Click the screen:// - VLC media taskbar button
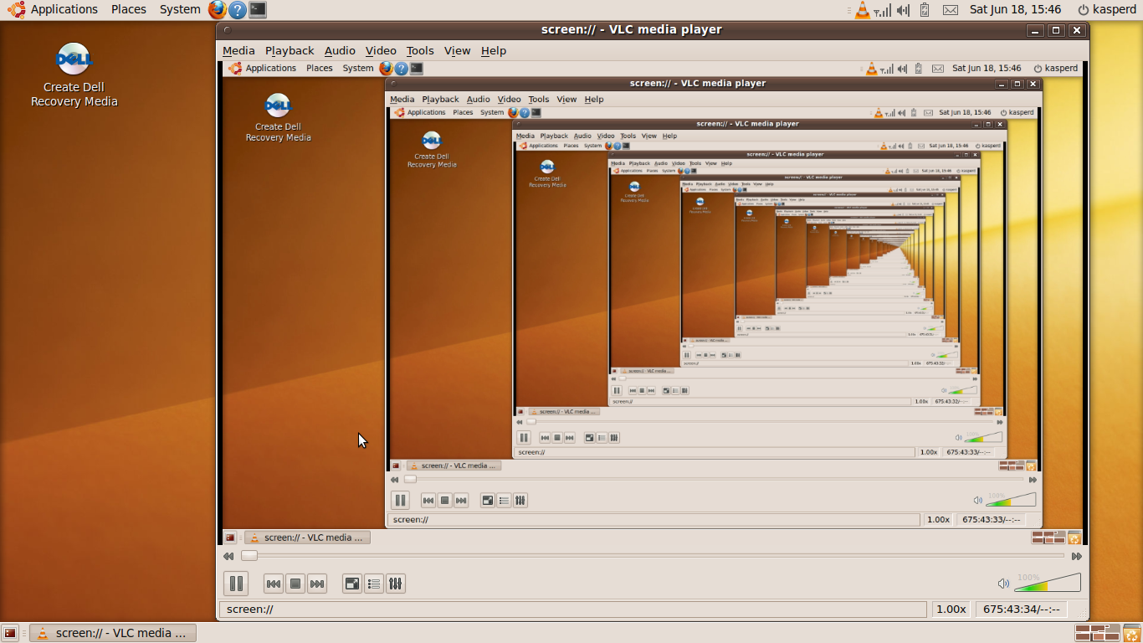This screenshot has width=1143, height=643. click(x=113, y=633)
